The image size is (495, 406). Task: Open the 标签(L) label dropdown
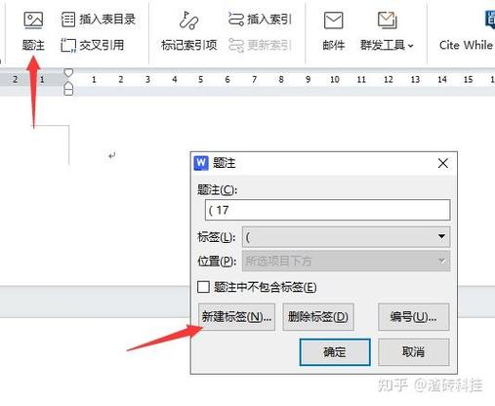347,237
